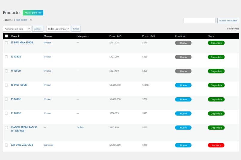The width and height of the screenshot is (241, 160).
Task: Switch to Publicados filter view
Action: pos(22,20)
